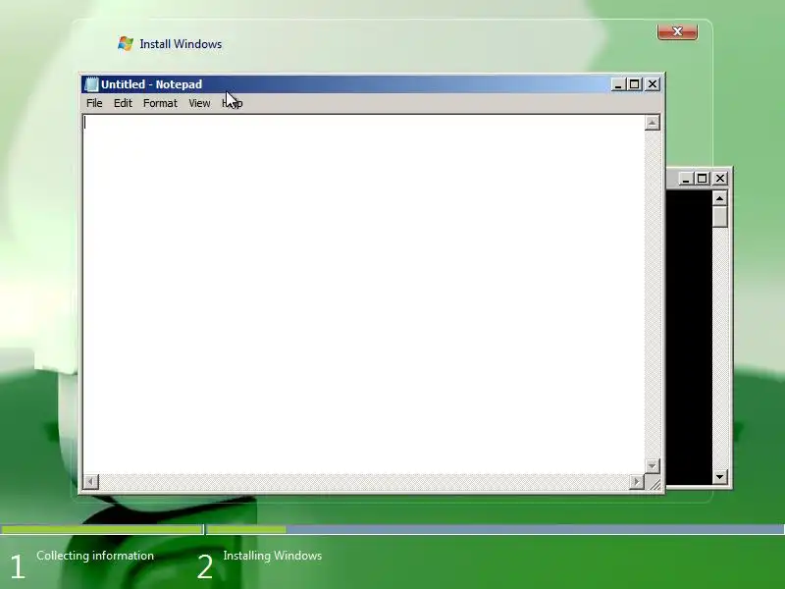Minimize the command prompt window behind Notepad
This screenshot has height=589, width=785.
point(686,179)
